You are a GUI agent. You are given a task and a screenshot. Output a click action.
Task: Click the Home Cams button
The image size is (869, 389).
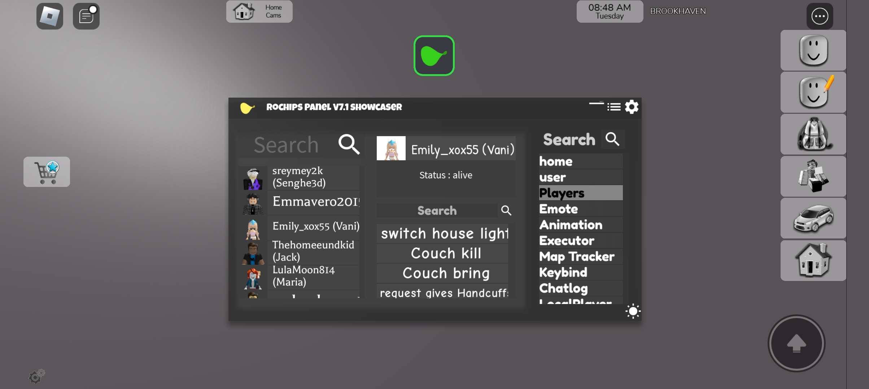pyautogui.click(x=259, y=12)
